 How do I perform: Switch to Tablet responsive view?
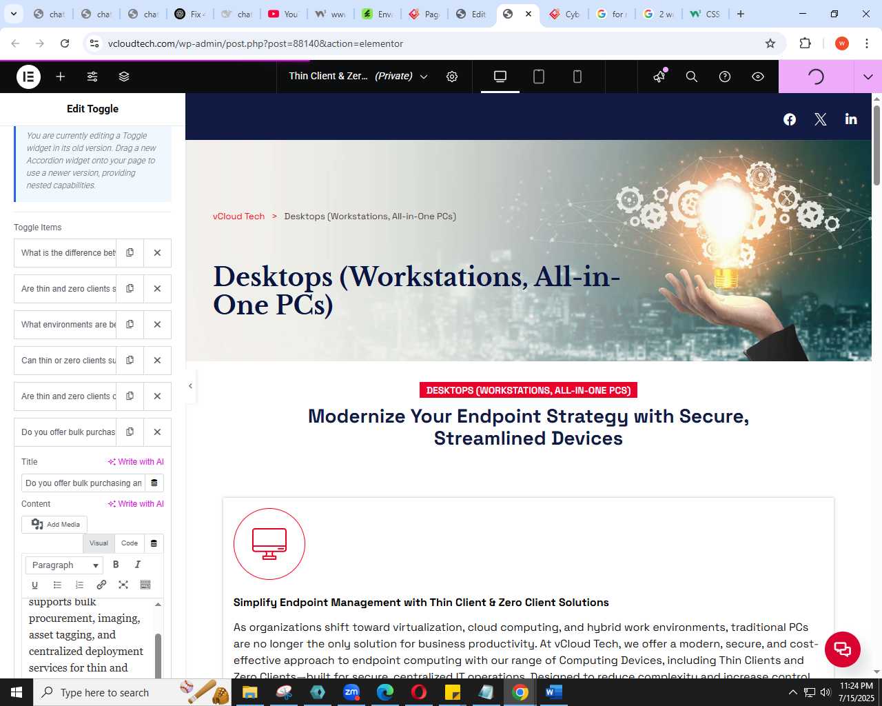[x=539, y=77]
